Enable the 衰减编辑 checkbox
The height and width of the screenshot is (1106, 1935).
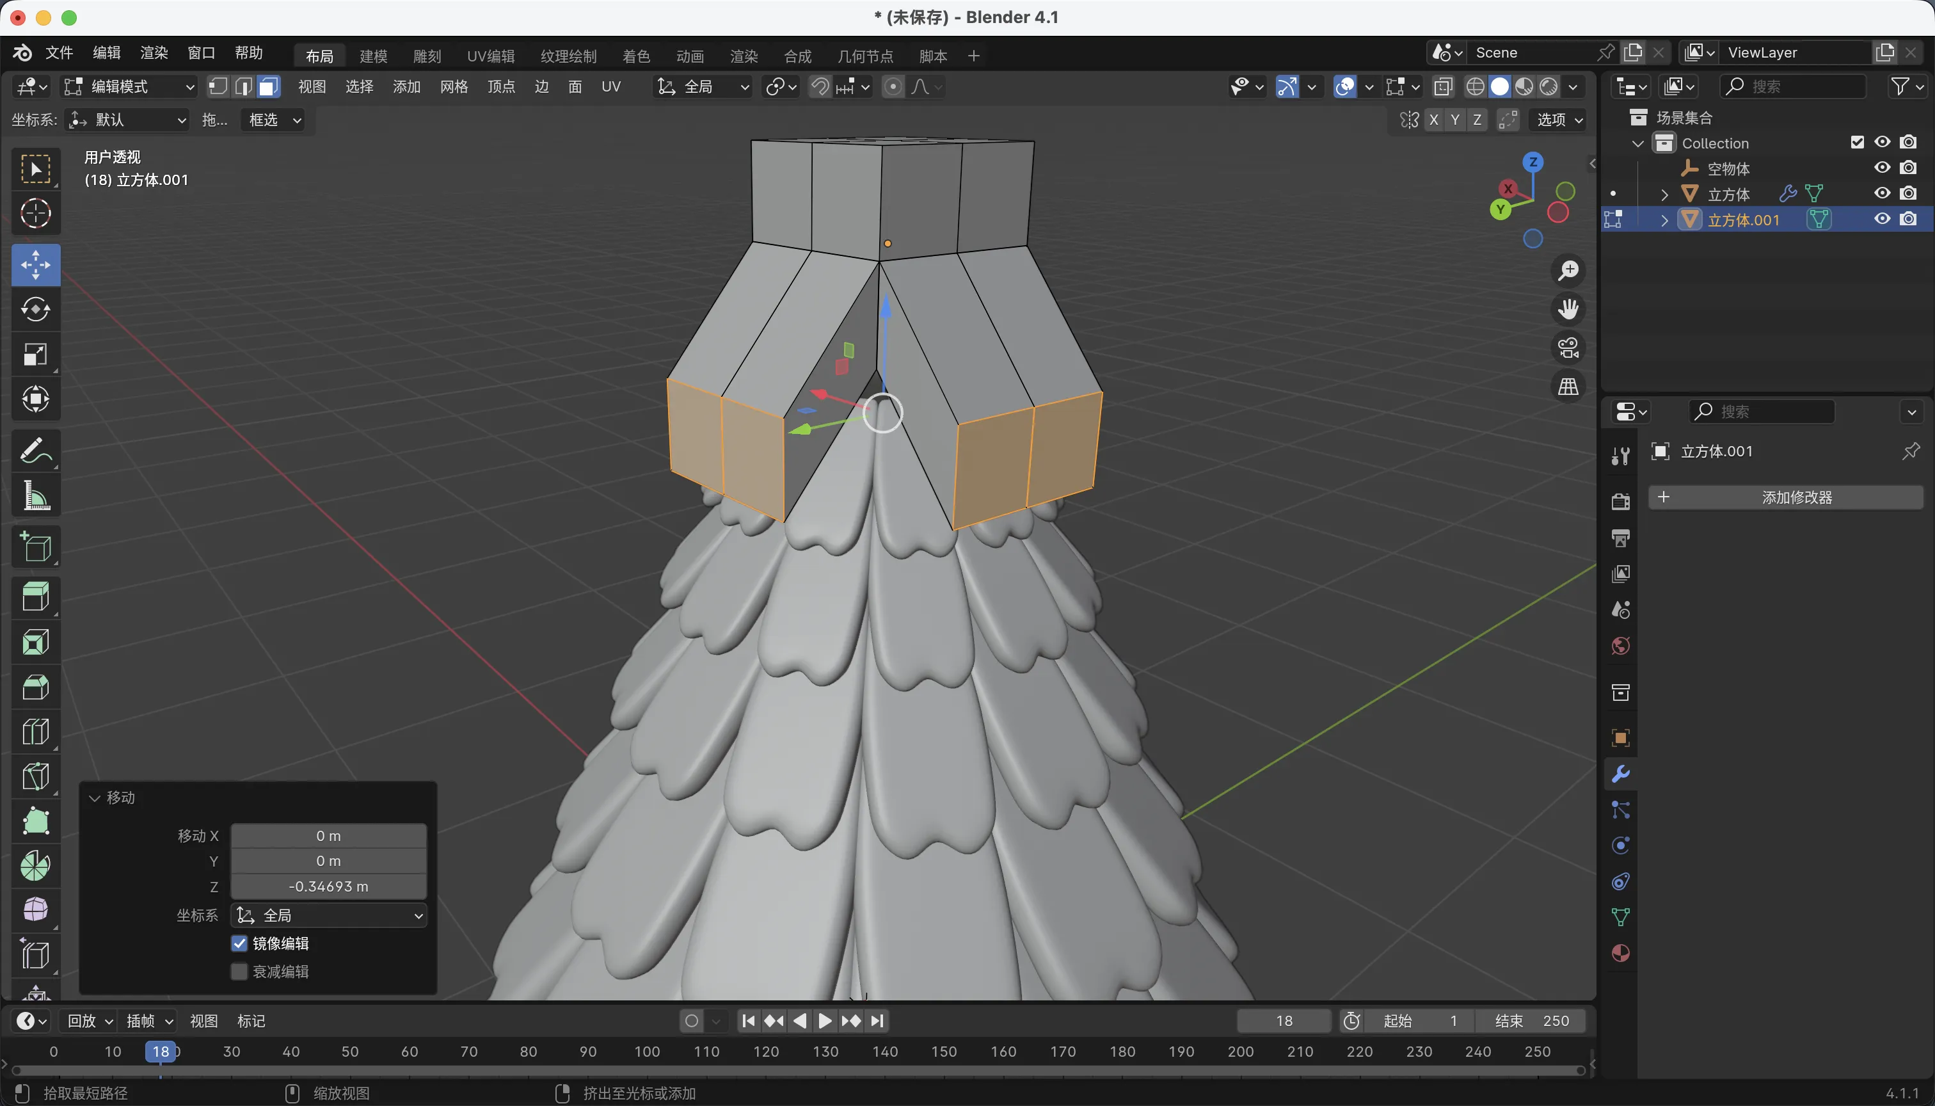239,972
